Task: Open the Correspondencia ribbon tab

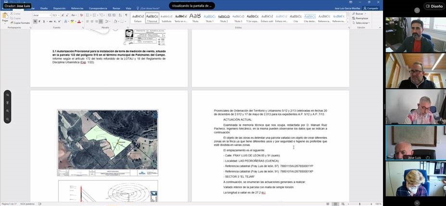Action: 98,8
